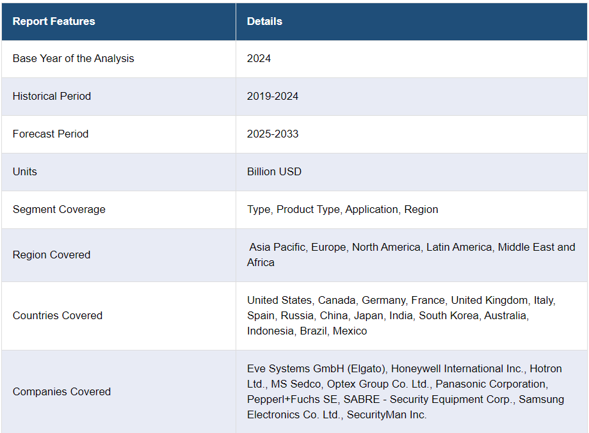The image size is (589, 433).
Task: Click the 2025-2033 forecast value
Action: (273, 134)
